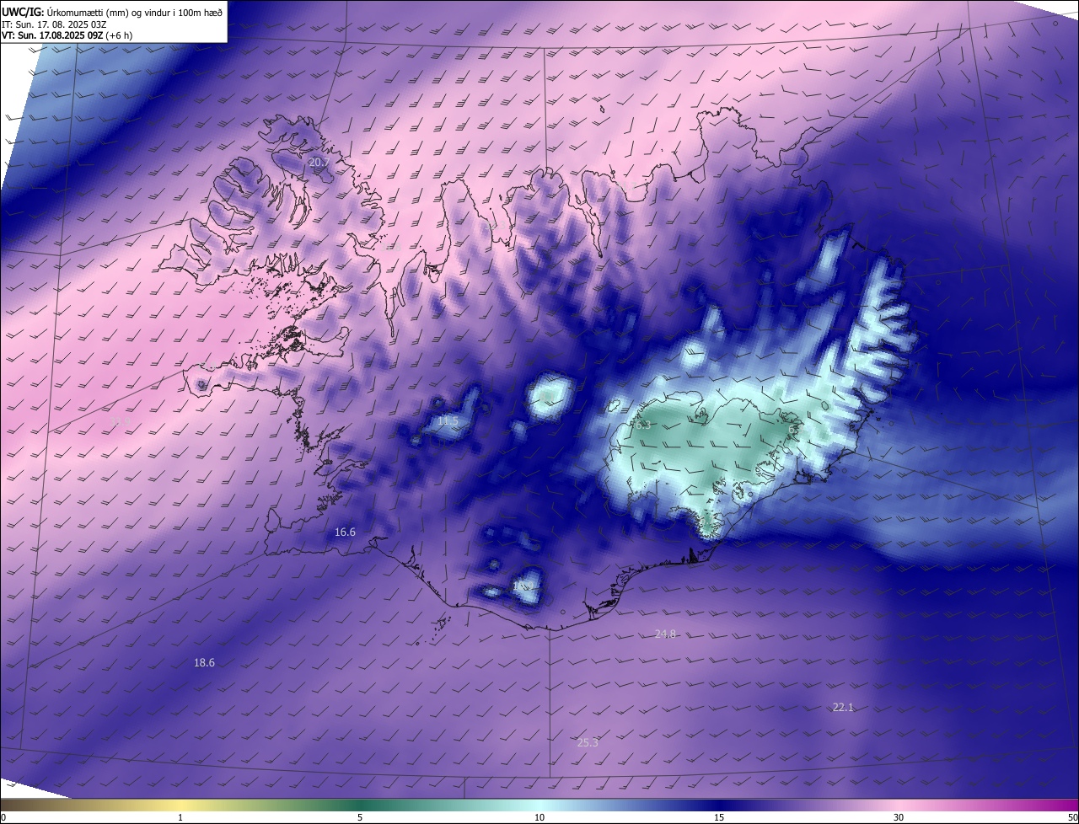The width and height of the screenshot is (1079, 824).
Task: Click the 1 tick label on the color scale
Action: click(x=180, y=817)
